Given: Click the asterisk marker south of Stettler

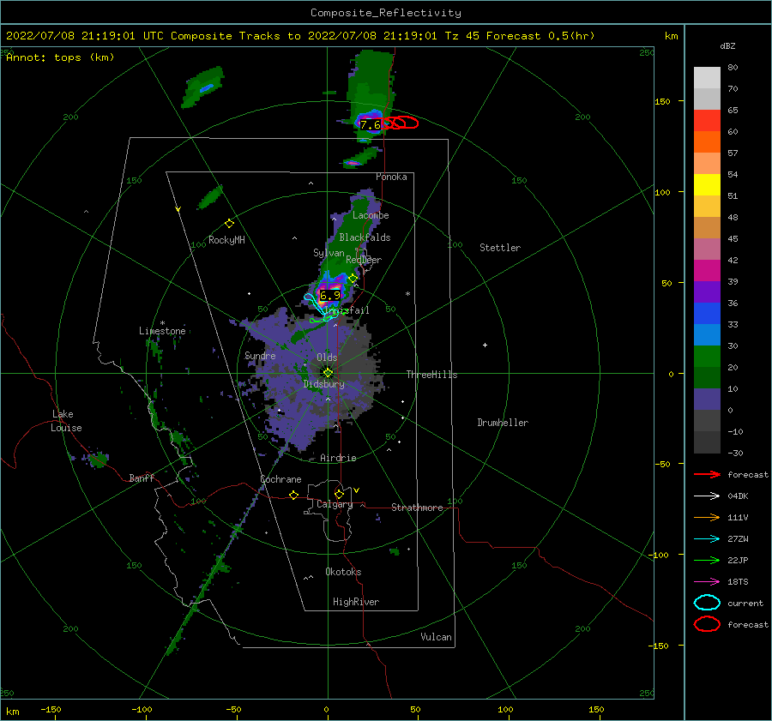Looking at the screenshot, I should [407, 294].
